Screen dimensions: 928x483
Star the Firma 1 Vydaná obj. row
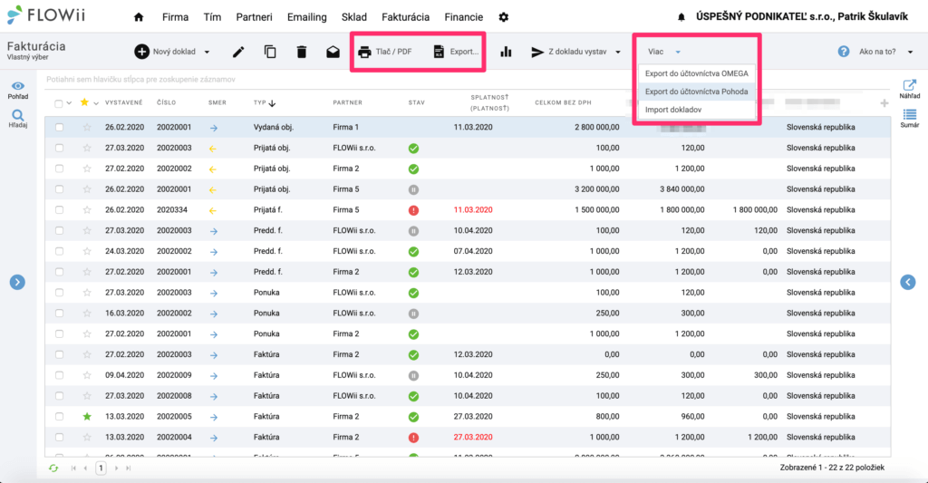click(x=87, y=127)
